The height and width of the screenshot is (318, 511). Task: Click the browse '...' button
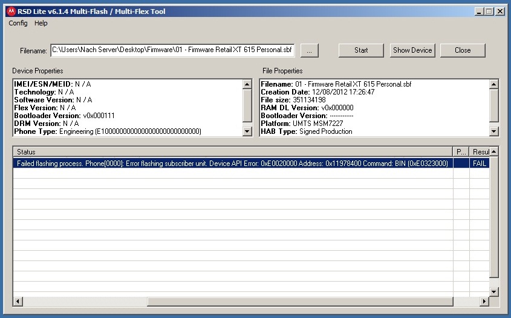coord(309,51)
